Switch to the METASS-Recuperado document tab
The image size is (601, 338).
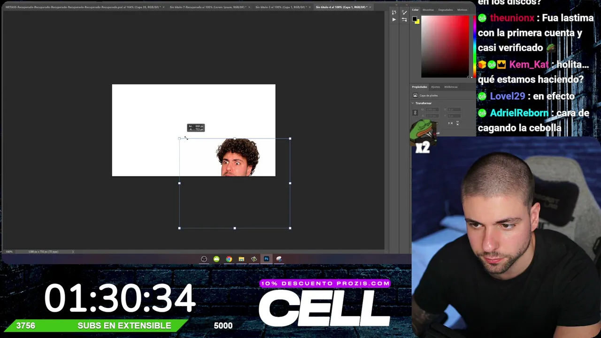(x=83, y=7)
